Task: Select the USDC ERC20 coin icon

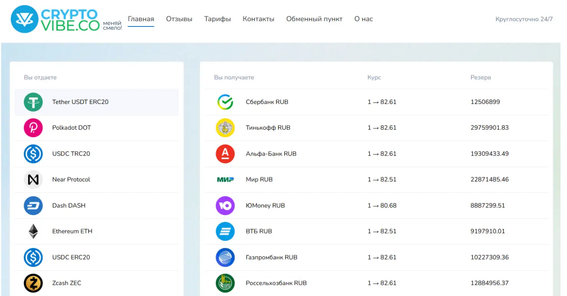Action: (x=33, y=257)
